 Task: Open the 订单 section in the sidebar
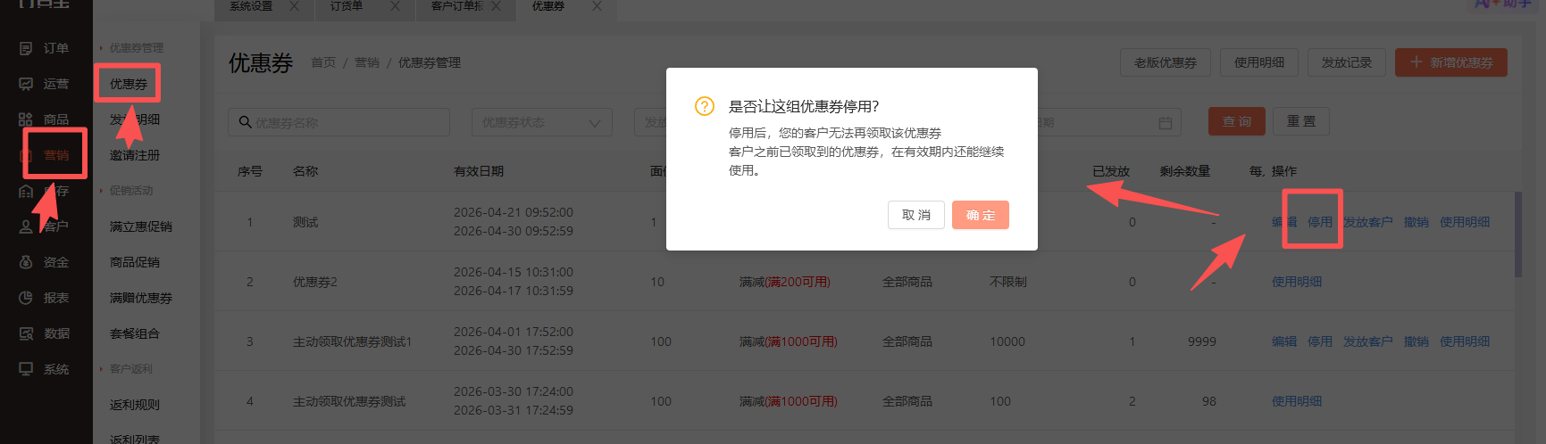pyautogui.click(x=45, y=48)
